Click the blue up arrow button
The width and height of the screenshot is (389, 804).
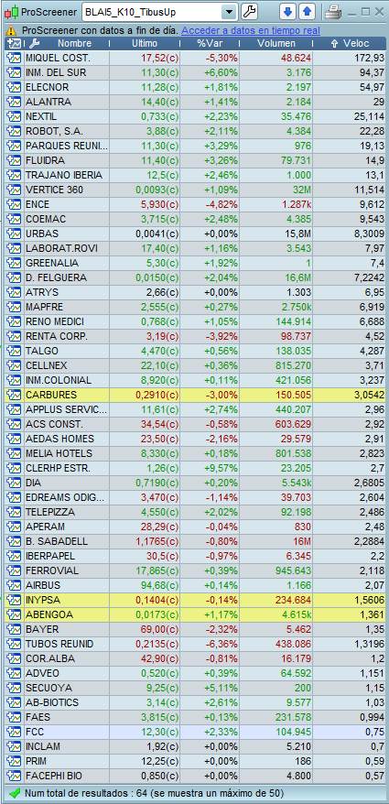[x=307, y=12]
